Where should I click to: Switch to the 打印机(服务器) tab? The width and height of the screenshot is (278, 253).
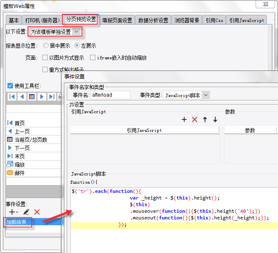42,20
